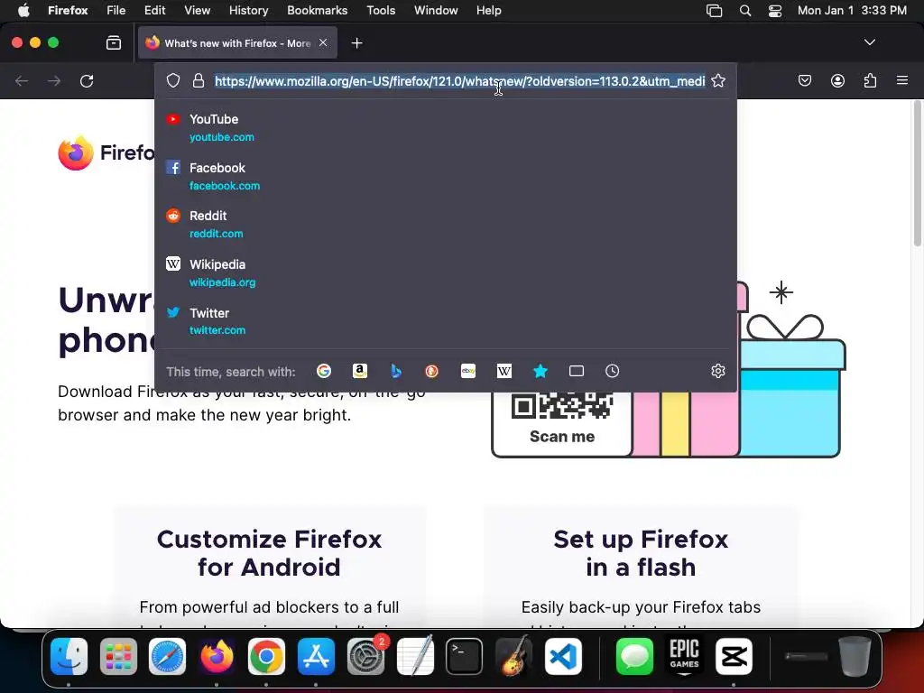Open the Tools menu
This screenshot has height=693, width=924.
click(381, 11)
